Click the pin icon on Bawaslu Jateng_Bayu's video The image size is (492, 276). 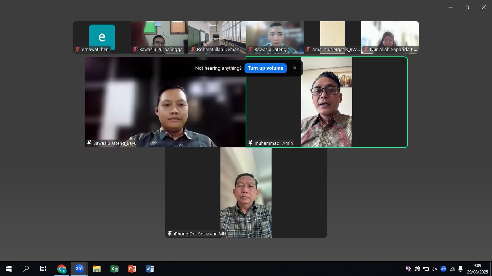pos(89,143)
